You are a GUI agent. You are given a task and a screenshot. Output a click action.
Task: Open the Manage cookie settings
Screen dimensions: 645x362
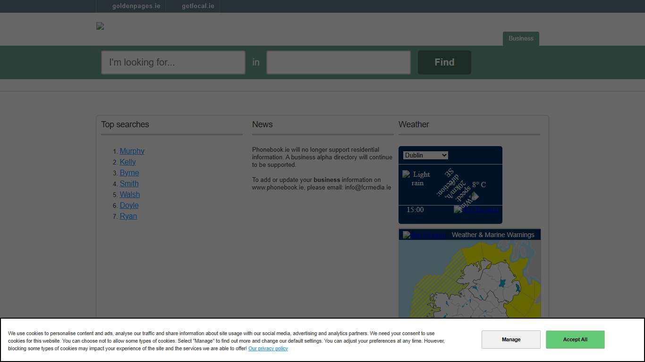511,339
